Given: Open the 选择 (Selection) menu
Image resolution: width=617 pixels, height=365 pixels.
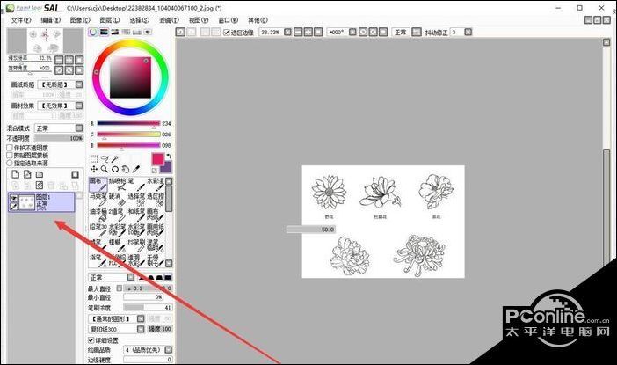Looking at the screenshot, I should (139, 20).
